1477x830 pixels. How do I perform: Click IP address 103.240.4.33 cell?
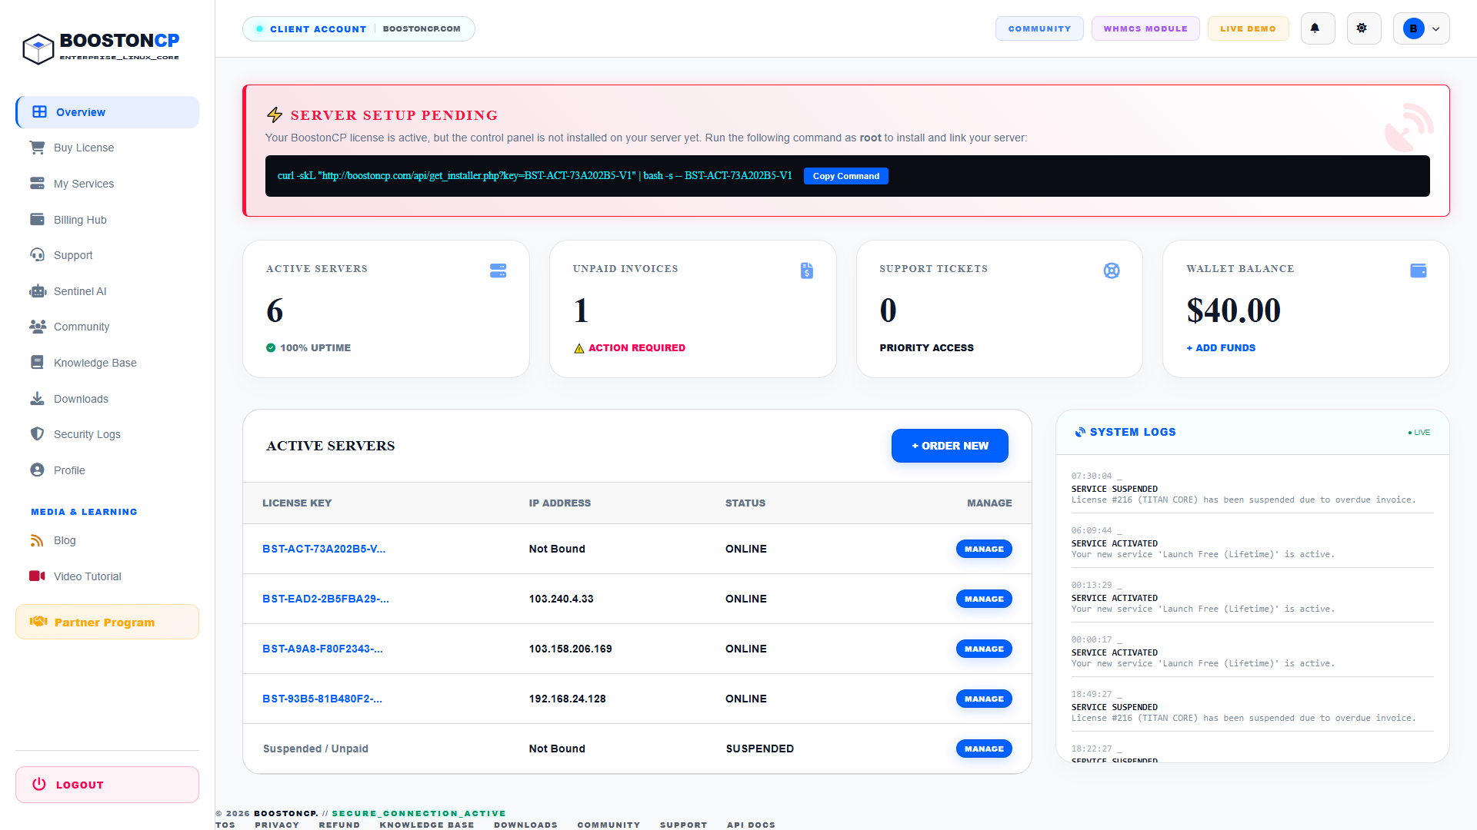(561, 599)
